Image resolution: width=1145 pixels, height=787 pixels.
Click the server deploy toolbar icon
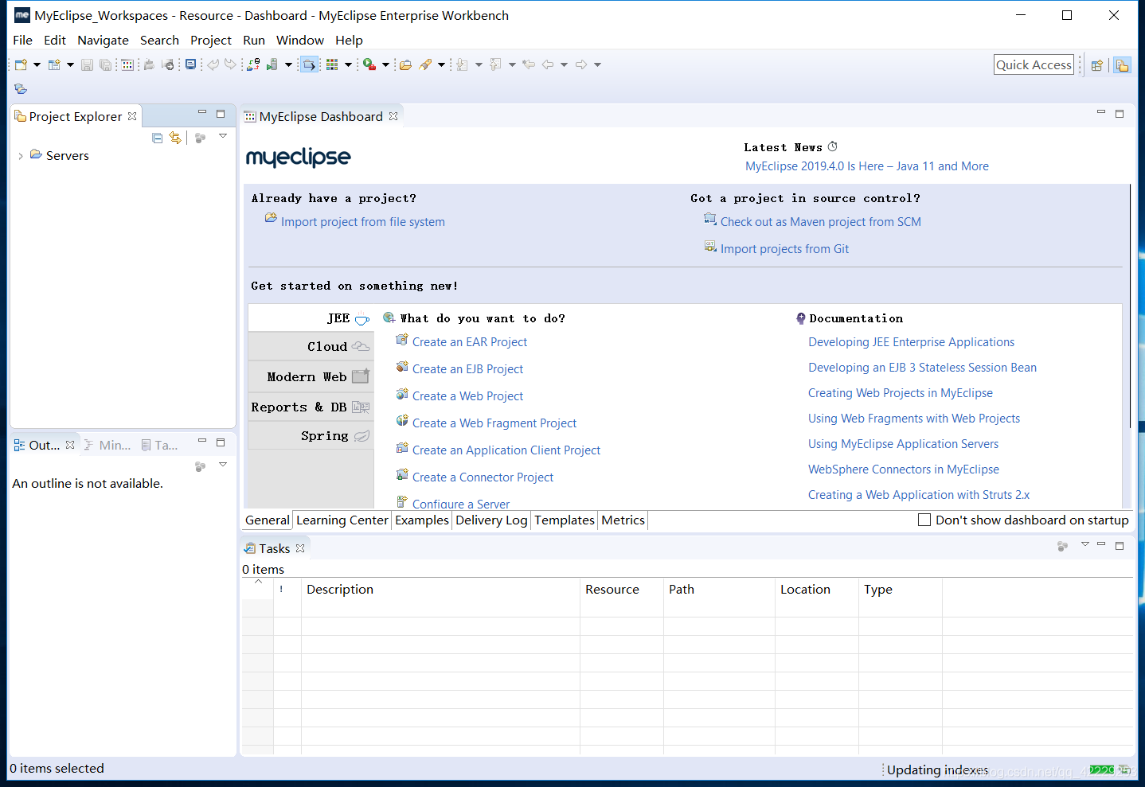point(253,64)
